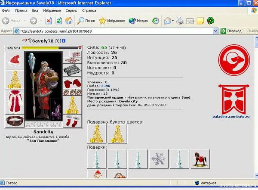The height and width of the screenshot is (190, 258).
Task: Refresh the page with green arrows icon
Action: 59,21
